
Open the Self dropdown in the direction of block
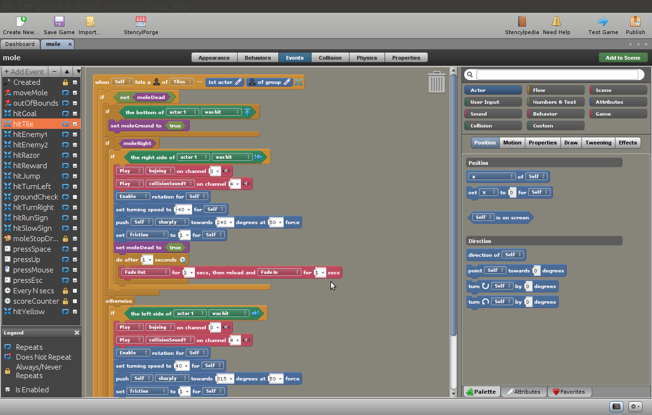(513, 255)
